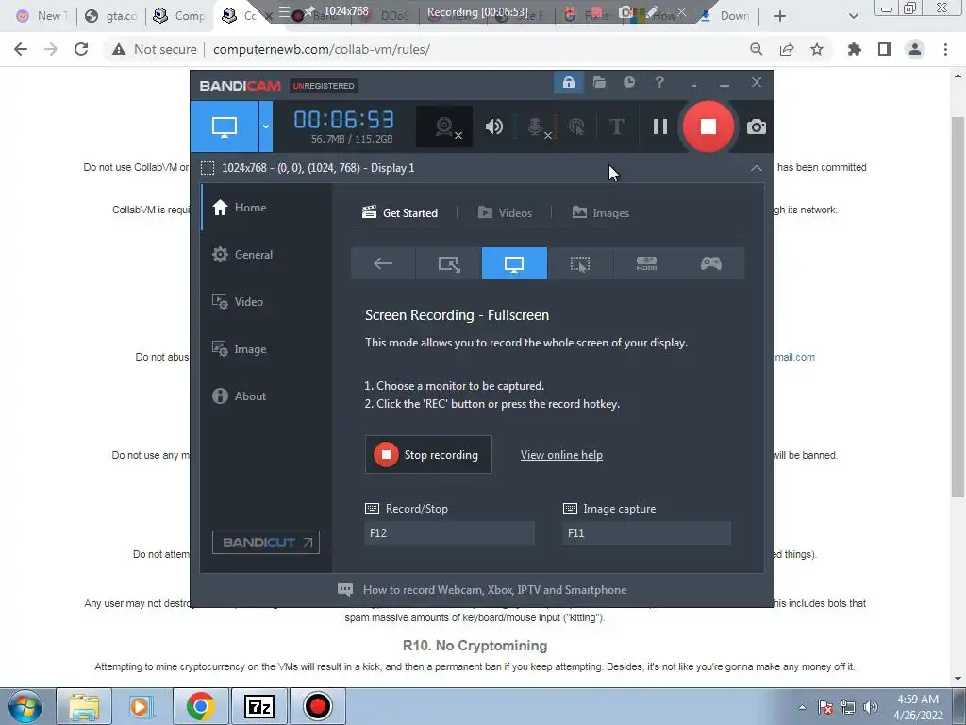The image size is (966, 725).
Task: Click the share page icon in Chrome
Action: click(787, 49)
